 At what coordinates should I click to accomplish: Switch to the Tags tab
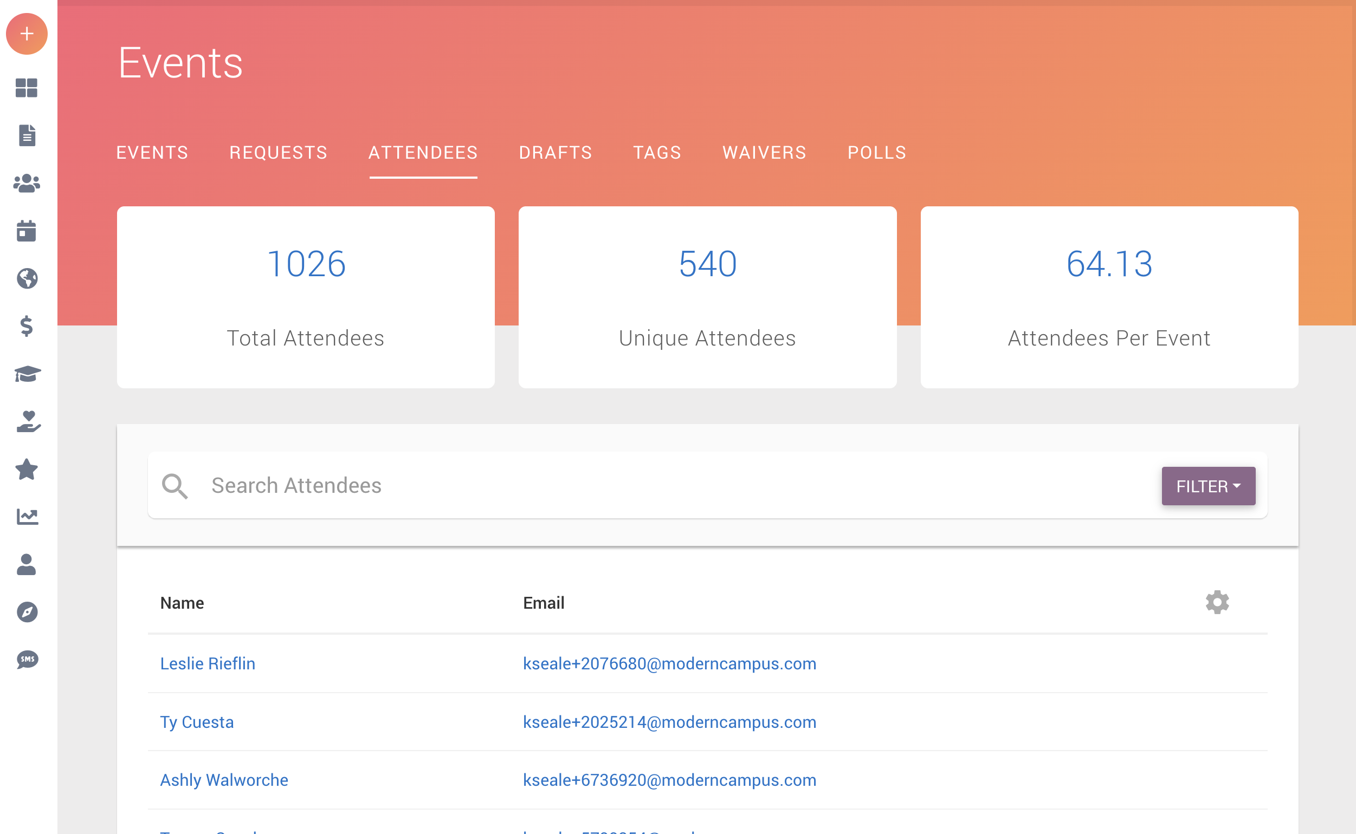[x=657, y=153]
